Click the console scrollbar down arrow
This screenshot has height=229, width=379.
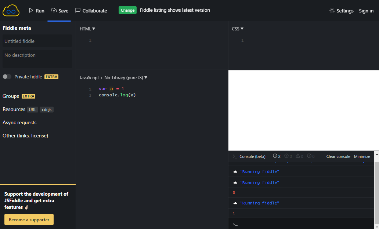(x=376, y=227)
